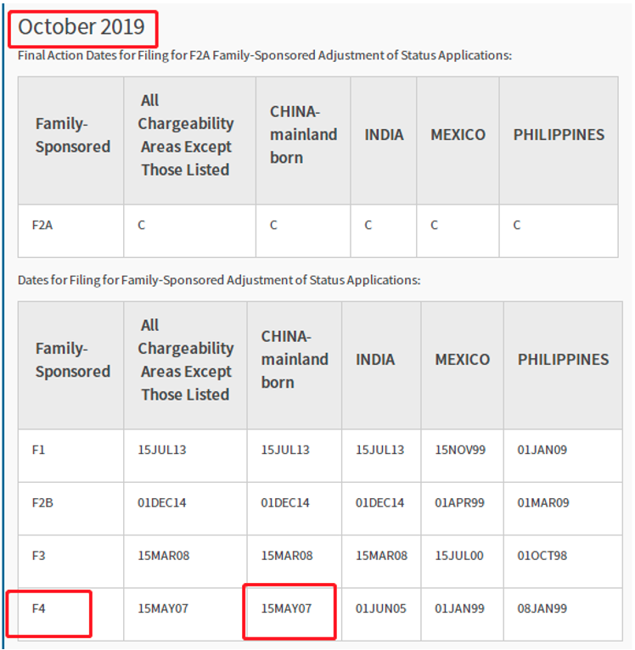
Task: Click F4 China-mainland date 15MAY07
Action: pos(286,608)
